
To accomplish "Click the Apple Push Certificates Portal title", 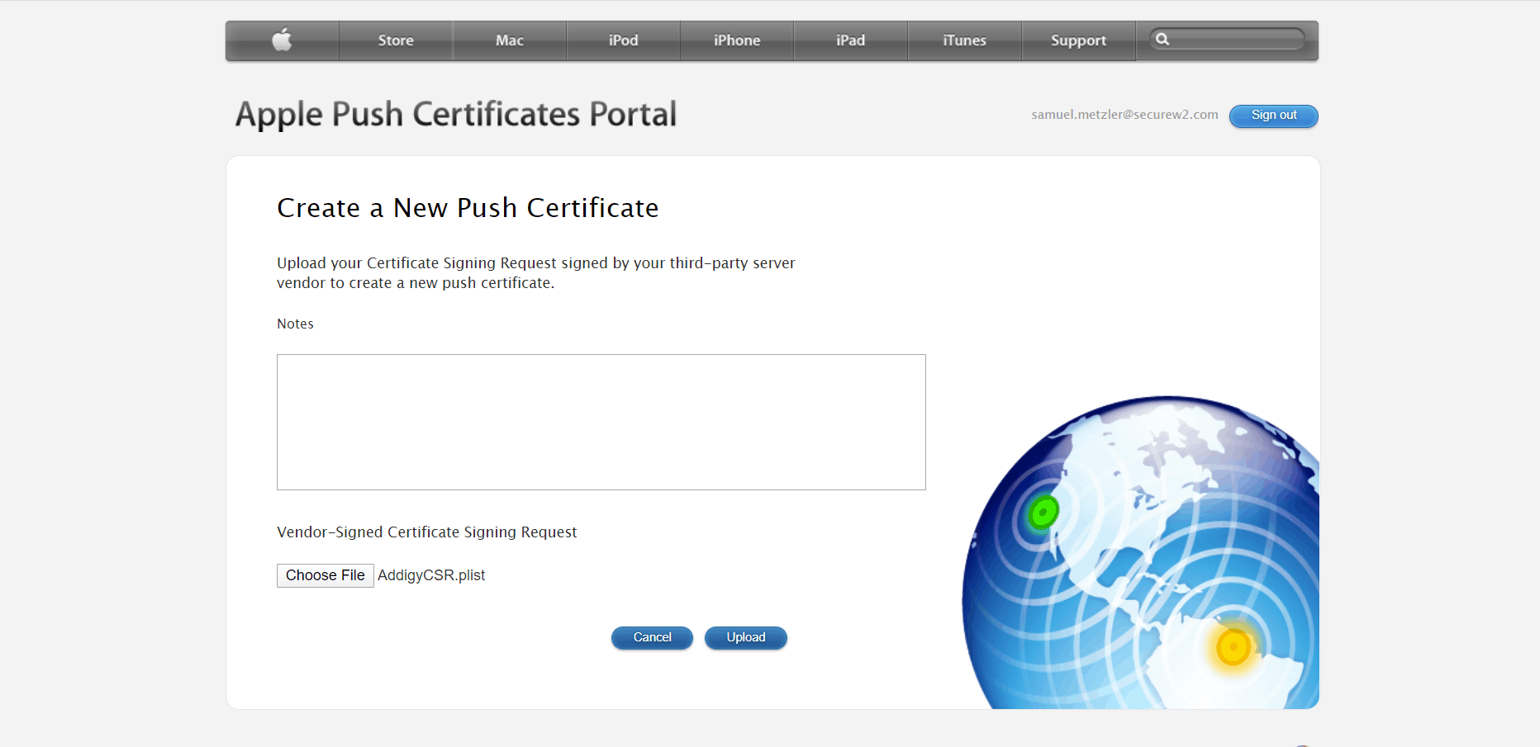I will (x=455, y=114).
